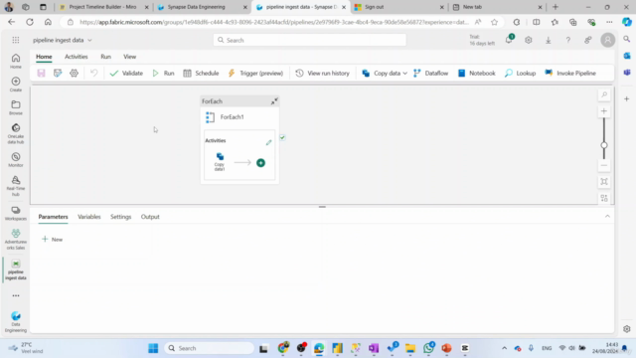The image size is (636, 358).
Task: Select the Parameters tab
Action: [53, 217]
